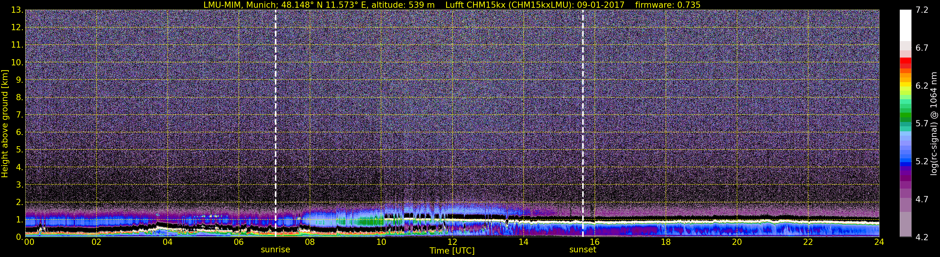Screen dimensions: 940x257
Task: Click the time axis tick '12'
Action: (452, 242)
